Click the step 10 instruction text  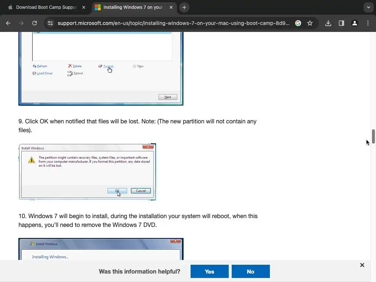tap(138, 220)
